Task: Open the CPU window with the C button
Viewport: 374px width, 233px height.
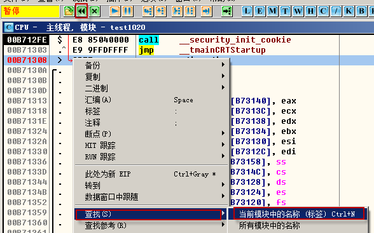Action: pyautogui.click(x=323, y=11)
